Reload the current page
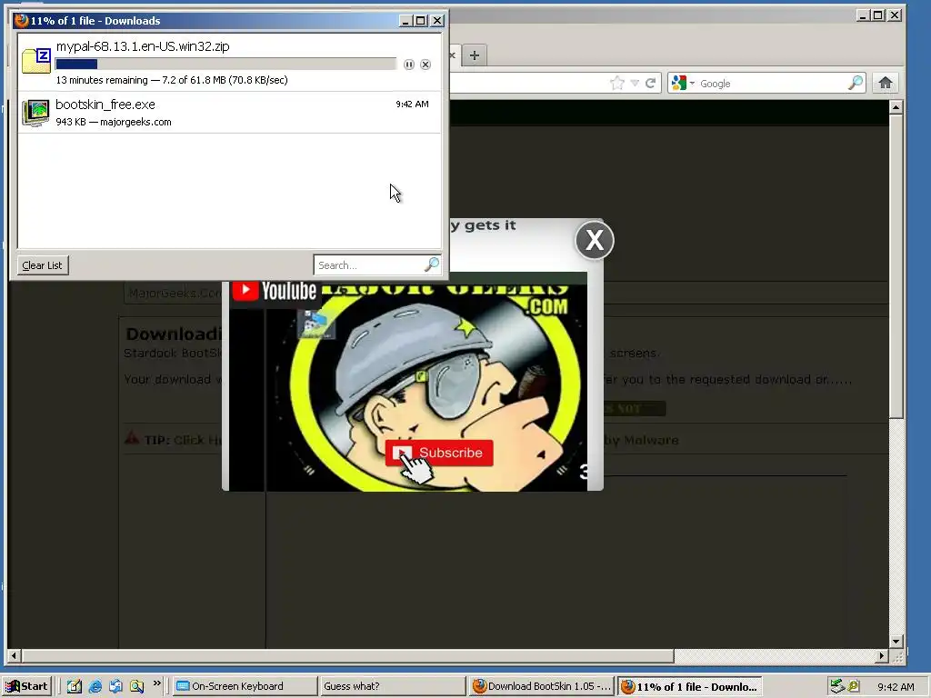 point(651,83)
